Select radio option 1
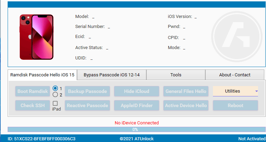 (x=55, y=88)
